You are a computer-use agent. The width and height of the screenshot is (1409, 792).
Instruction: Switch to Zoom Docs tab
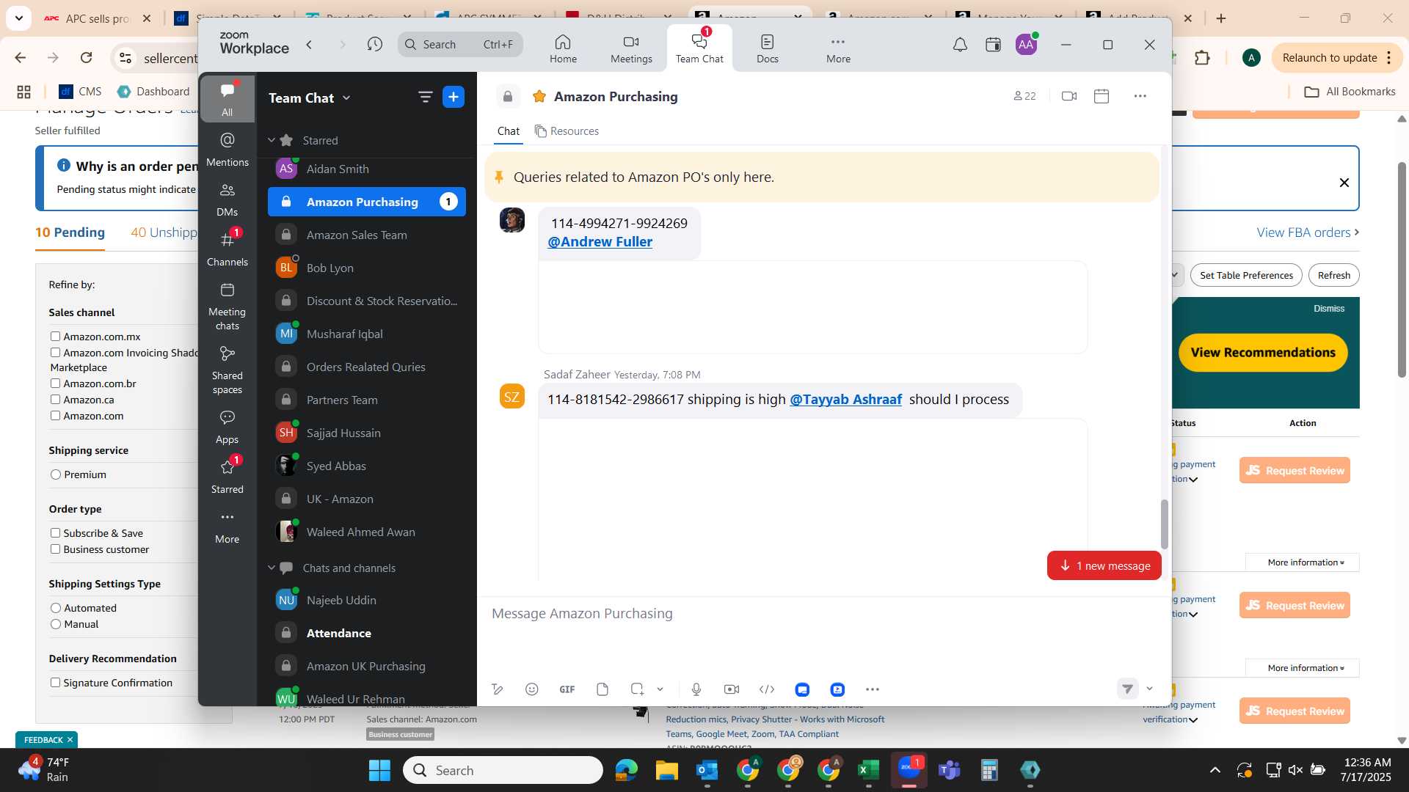coord(767,48)
